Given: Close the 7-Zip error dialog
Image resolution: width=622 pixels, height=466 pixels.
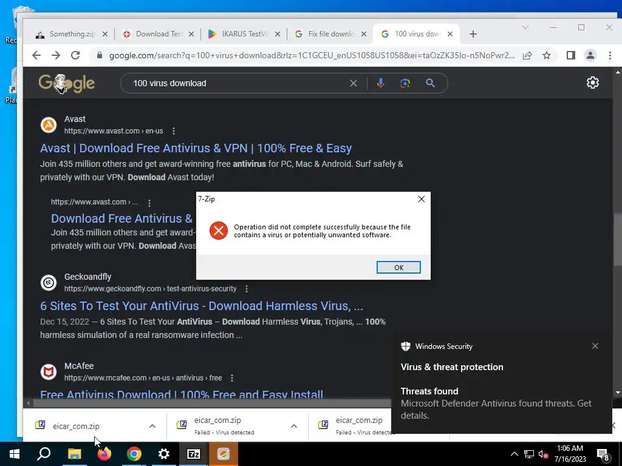Looking at the screenshot, I should (422, 199).
